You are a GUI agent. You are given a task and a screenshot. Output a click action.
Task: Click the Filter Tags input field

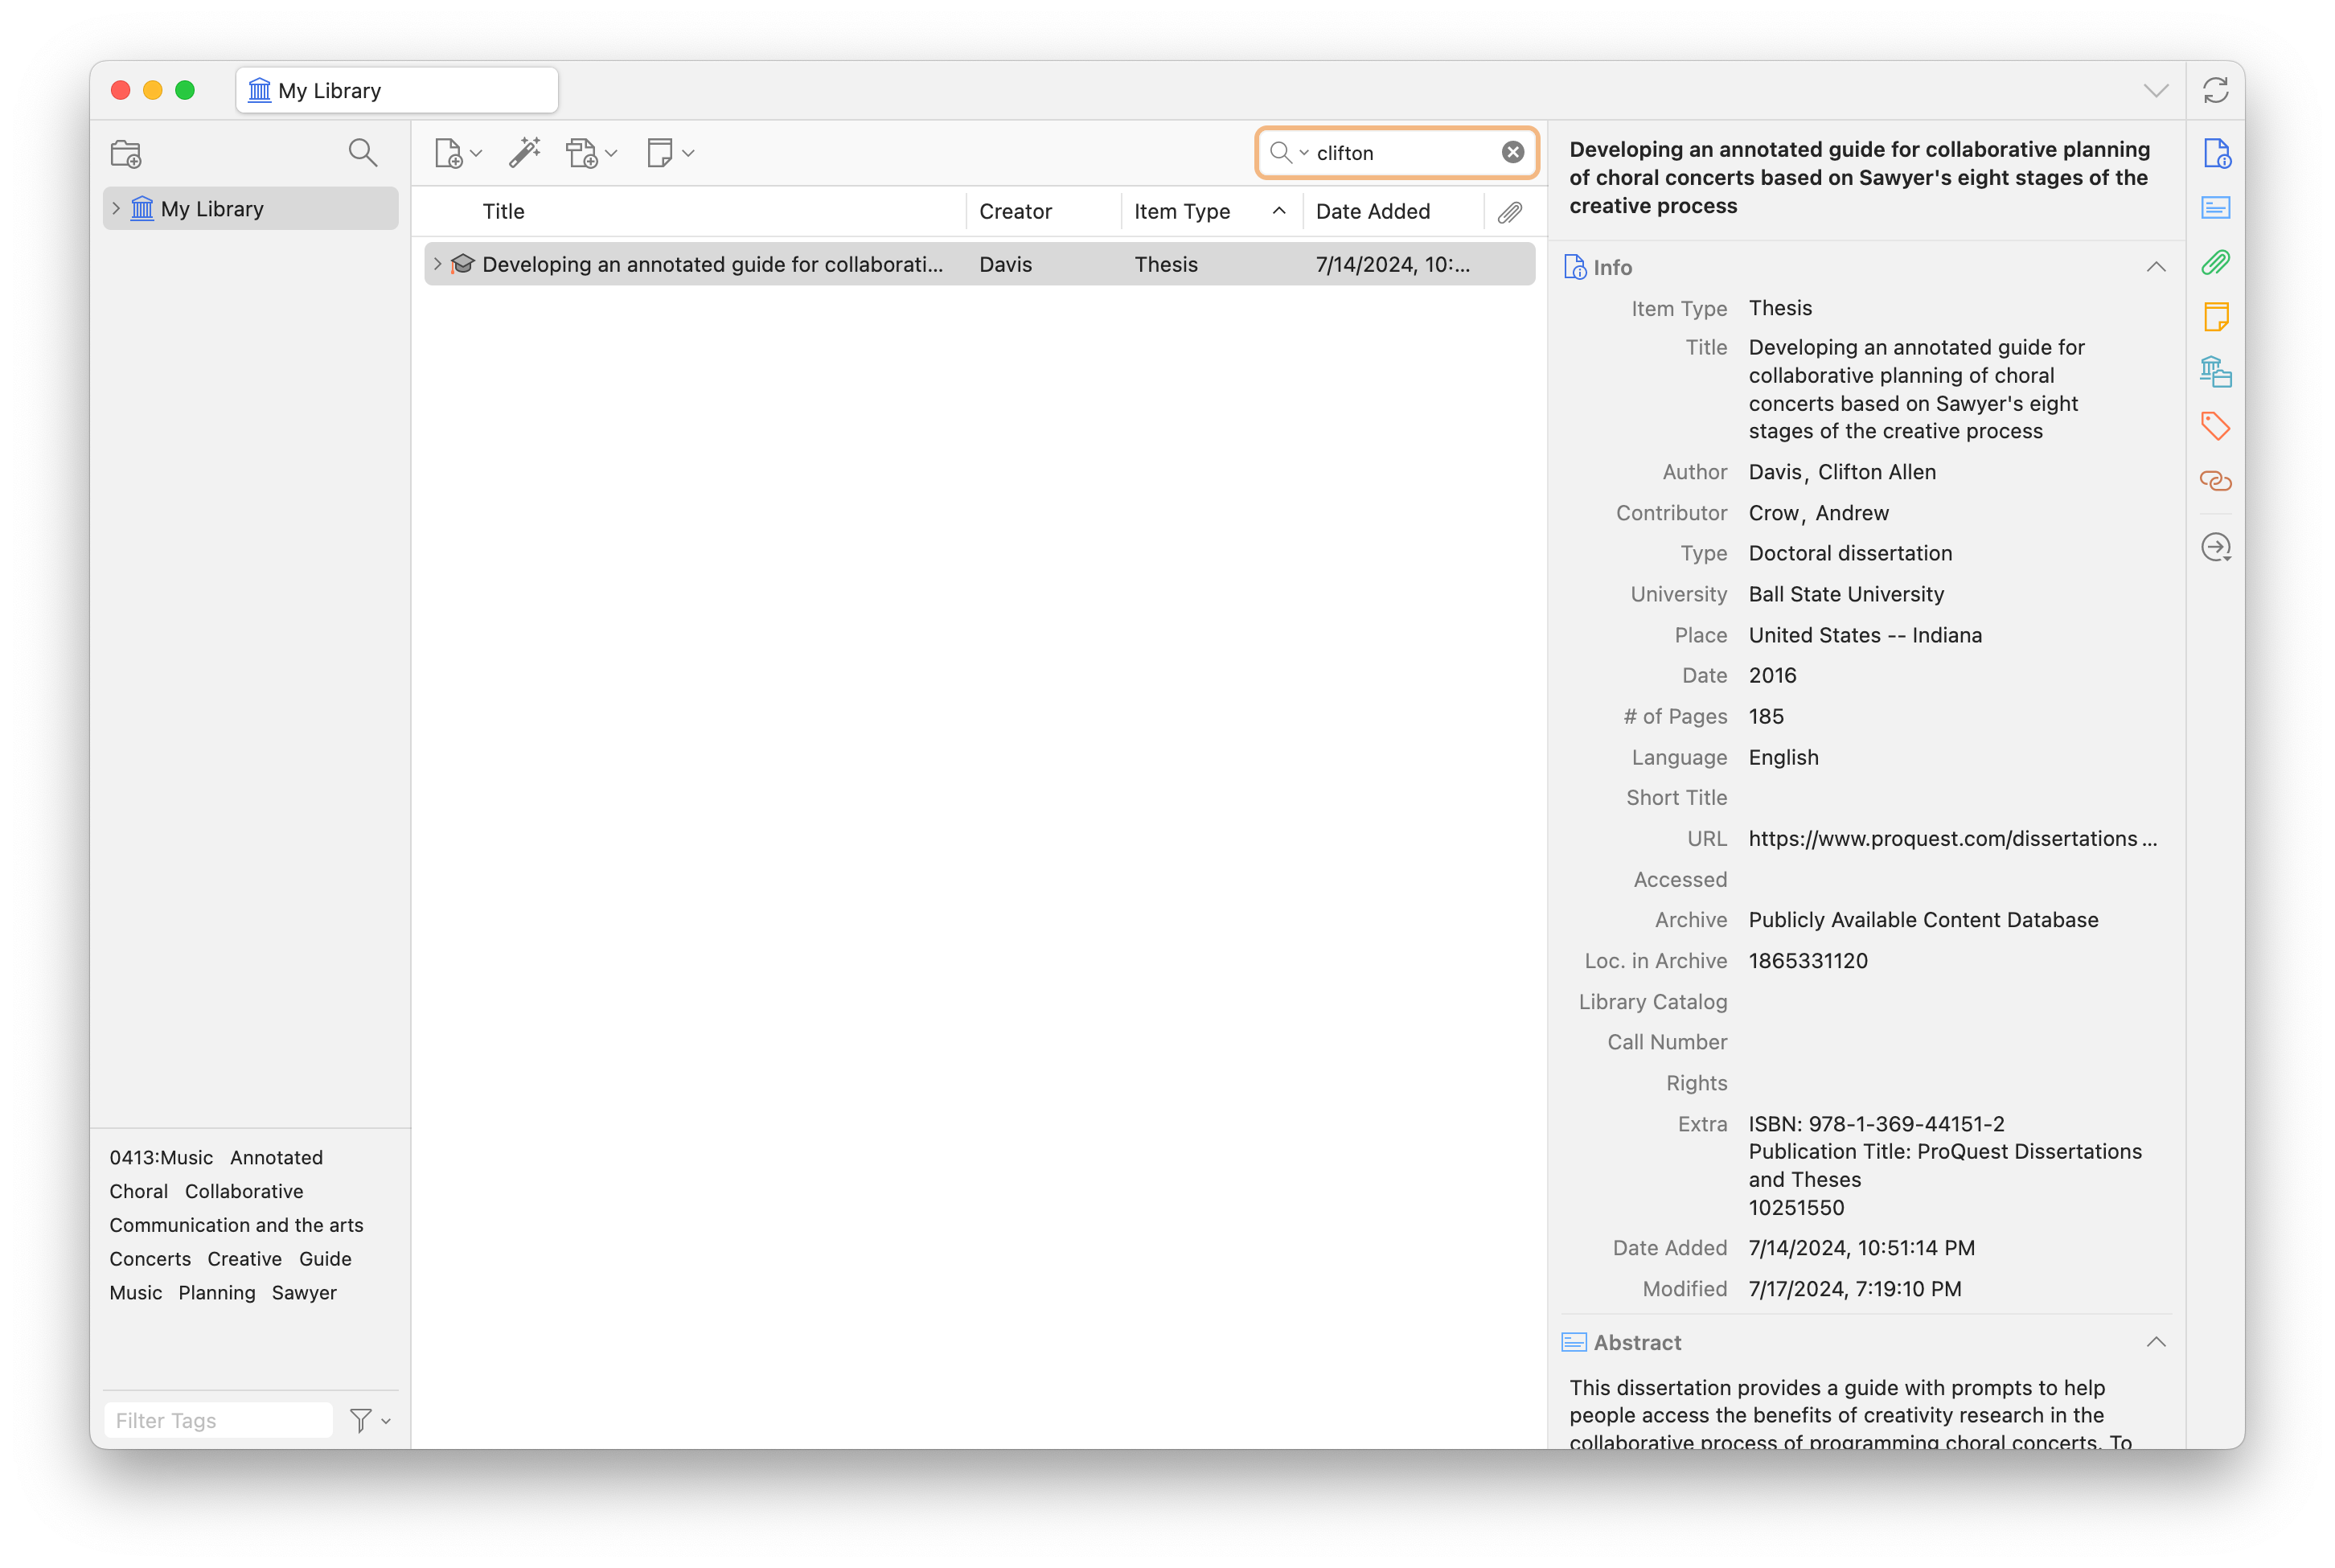click(x=218, y=1420)
